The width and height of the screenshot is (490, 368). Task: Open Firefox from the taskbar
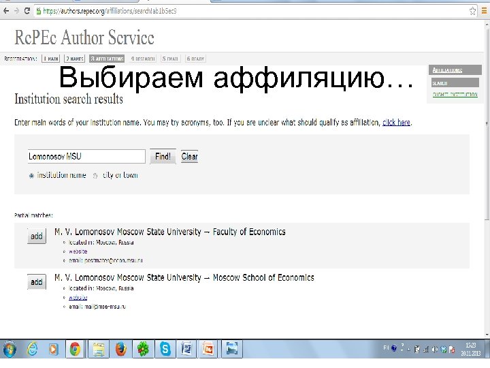coord(120,349)
